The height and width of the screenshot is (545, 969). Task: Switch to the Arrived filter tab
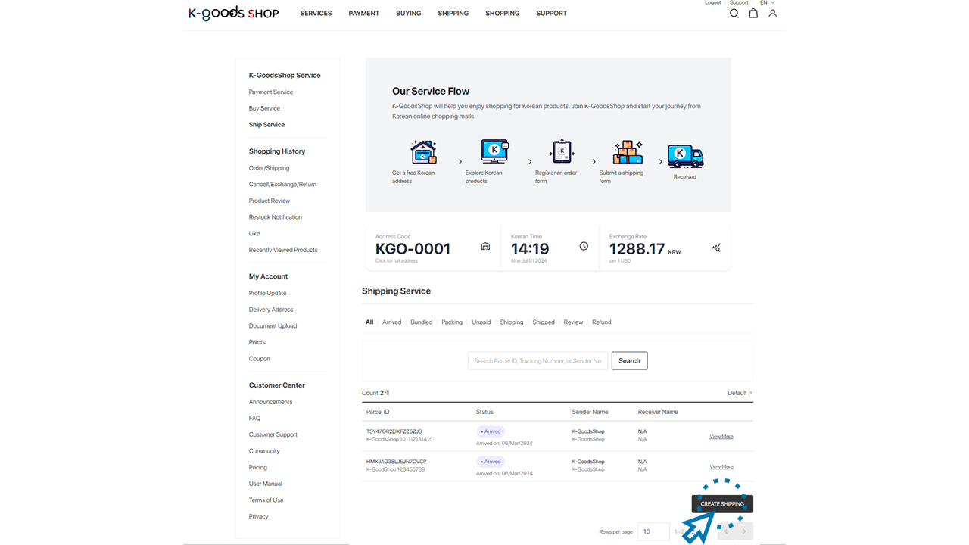click(391, 322)
